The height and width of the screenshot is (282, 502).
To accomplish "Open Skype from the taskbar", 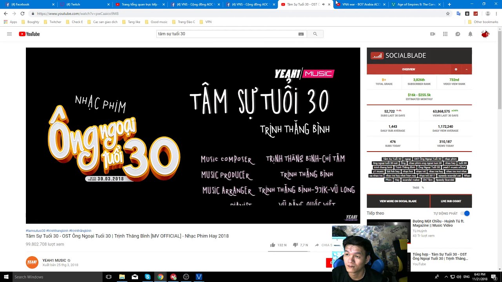I will tap(147, 277).
